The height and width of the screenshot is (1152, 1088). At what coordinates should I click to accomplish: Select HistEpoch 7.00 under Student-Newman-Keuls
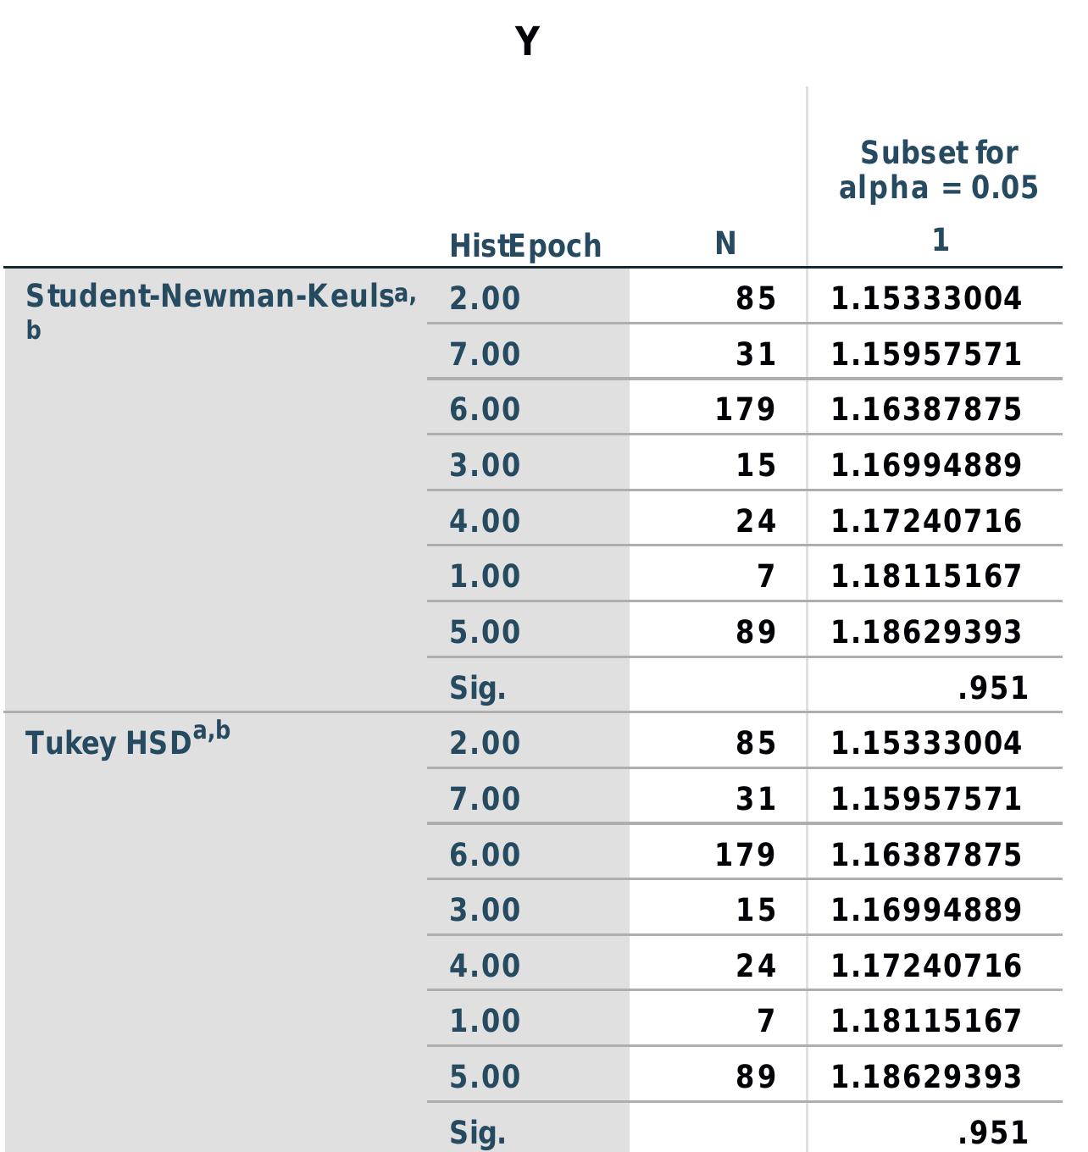pyautogui.click(x=485, y=354)
